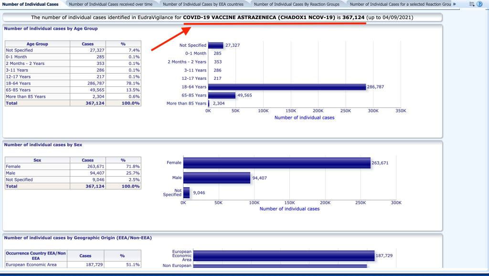Switch to Number of Individual Cases tab
The image size is (489, 276).
(x=31, y=4)
